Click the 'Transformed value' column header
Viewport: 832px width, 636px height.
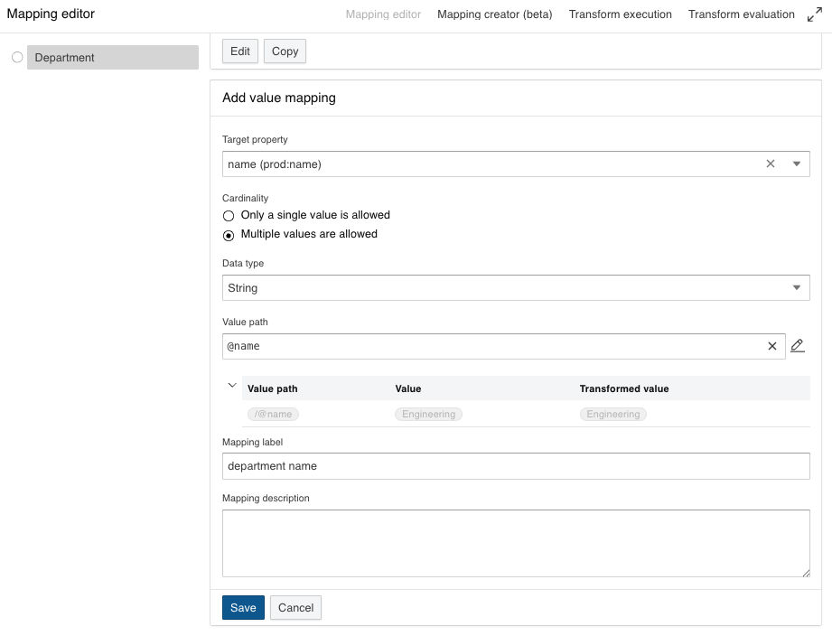(624, 388)
